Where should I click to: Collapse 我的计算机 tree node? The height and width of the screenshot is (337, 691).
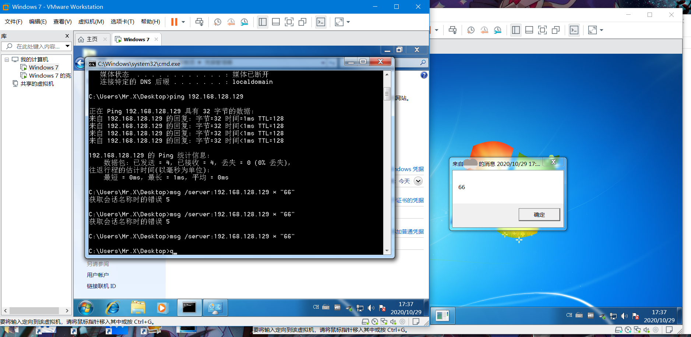pos(7,59)
